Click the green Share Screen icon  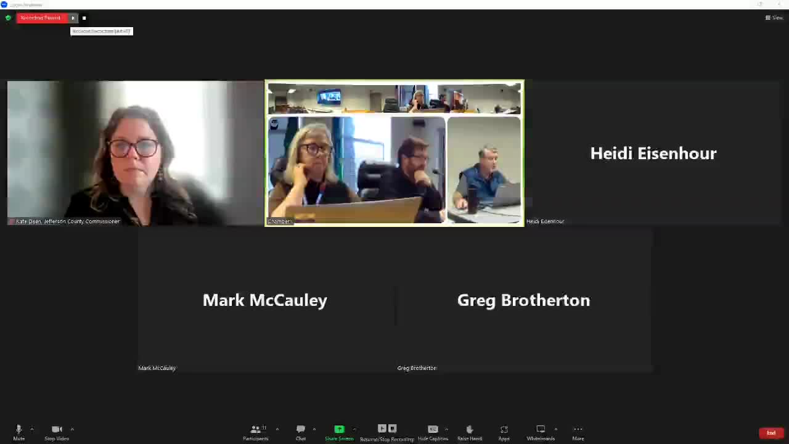[339, 429]
